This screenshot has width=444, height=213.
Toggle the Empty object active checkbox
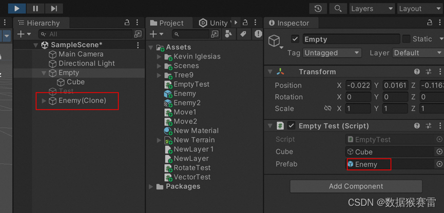(295, 39)
